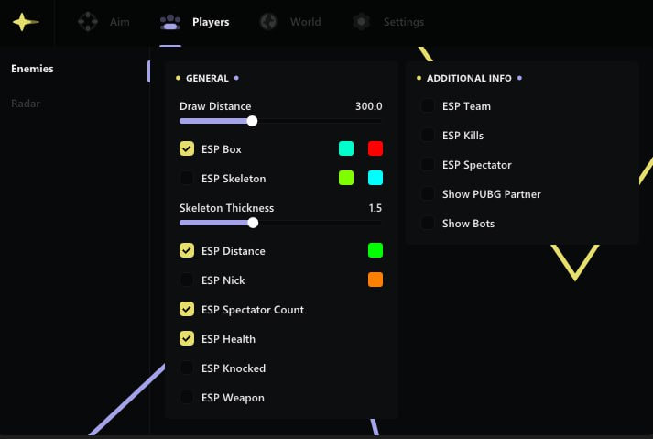Turn on Show Bots checkbox
This screenshot has height=439, width=653.
(428, 224)
